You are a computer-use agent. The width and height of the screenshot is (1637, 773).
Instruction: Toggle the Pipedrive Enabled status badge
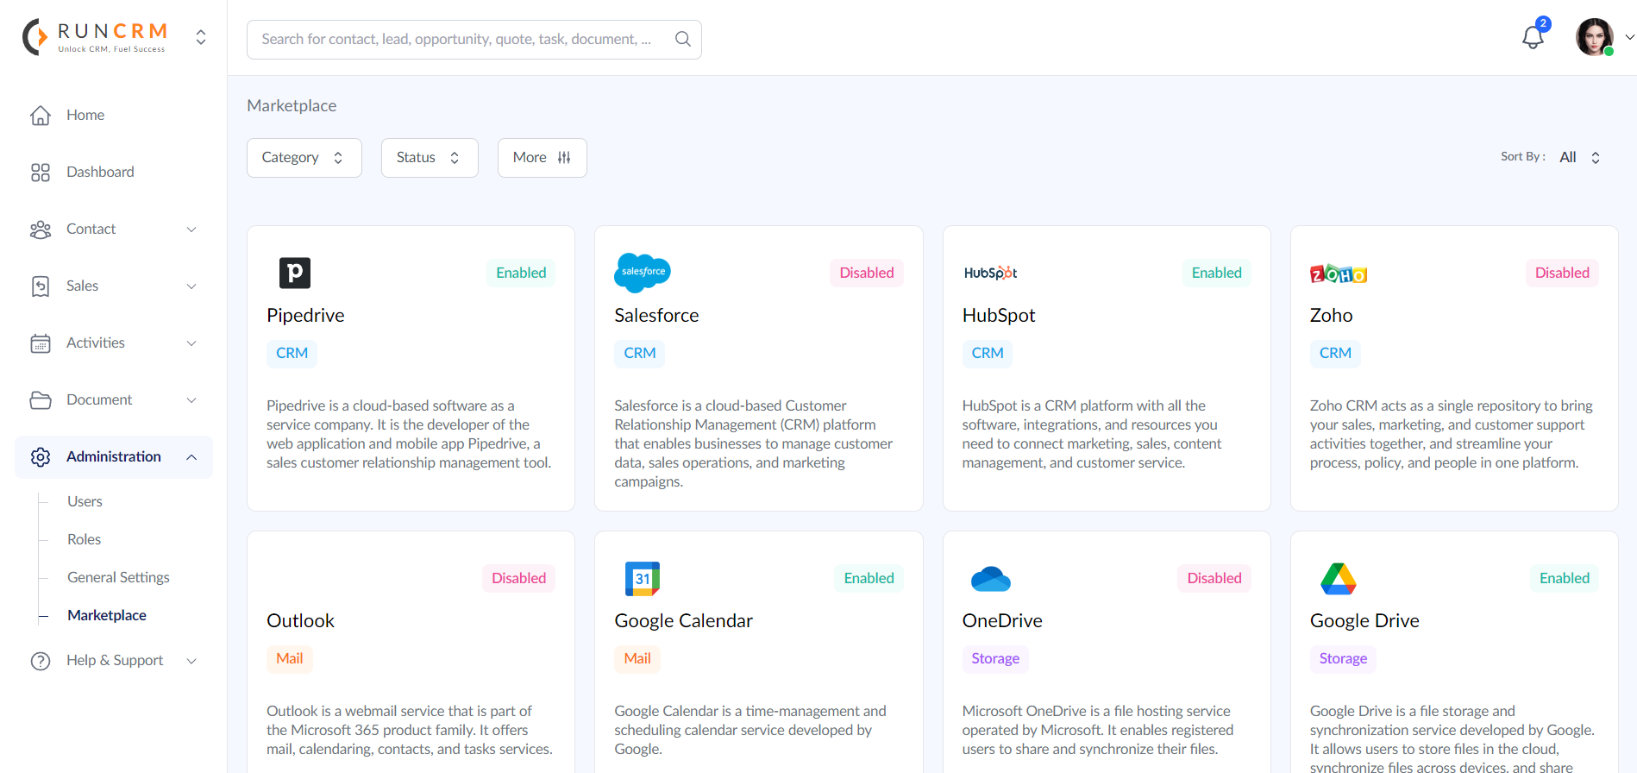(521, 273)
